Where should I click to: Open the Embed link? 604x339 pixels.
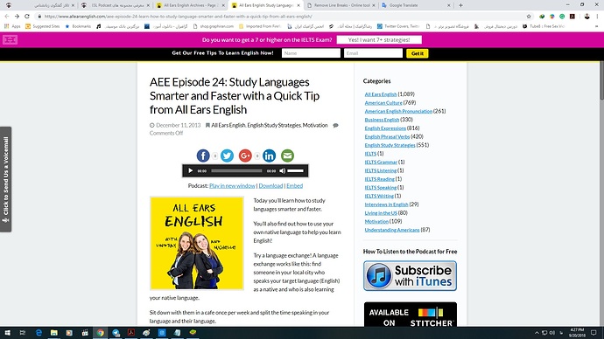pos(295,185)
